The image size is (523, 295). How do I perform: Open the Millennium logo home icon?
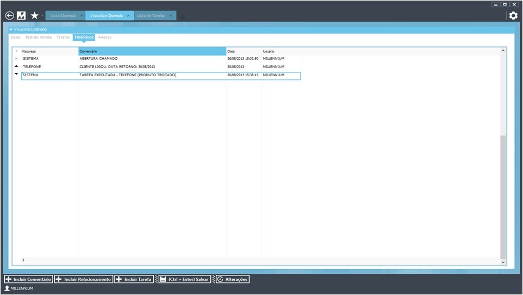pos(21,16)
